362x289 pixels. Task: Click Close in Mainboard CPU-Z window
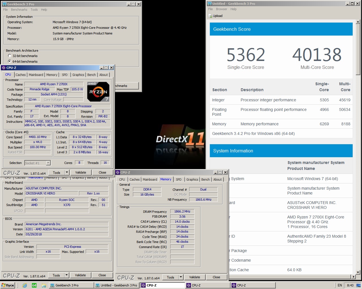pyautogui.click(x=102, y=275)
